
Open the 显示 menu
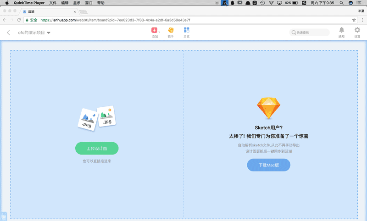tap(77, 3)
